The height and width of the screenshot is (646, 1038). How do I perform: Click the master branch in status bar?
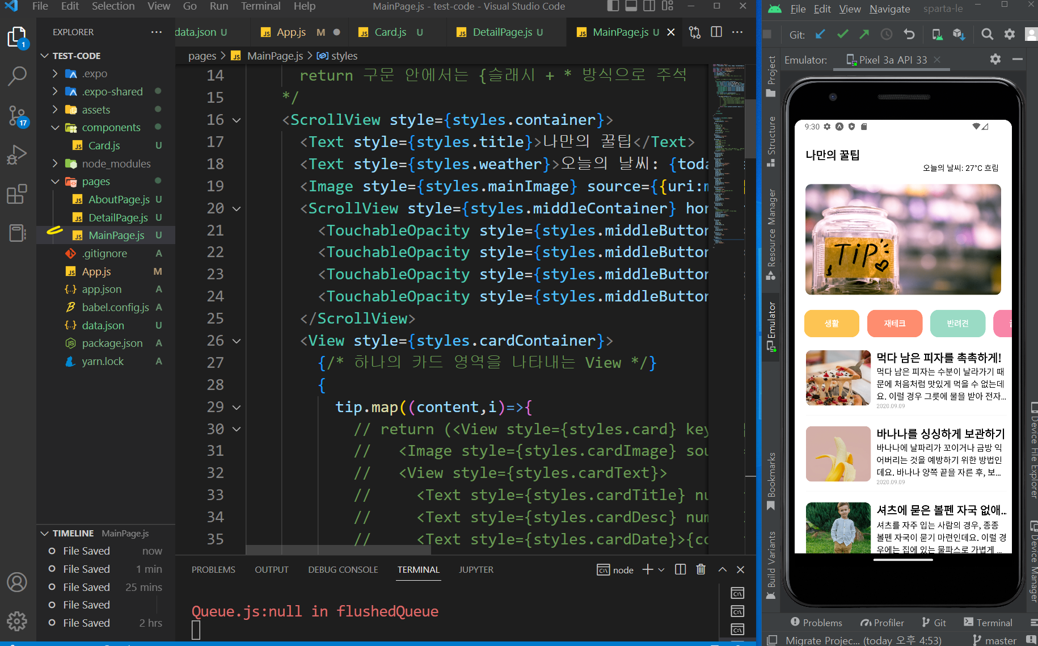[x=994, y=640]
